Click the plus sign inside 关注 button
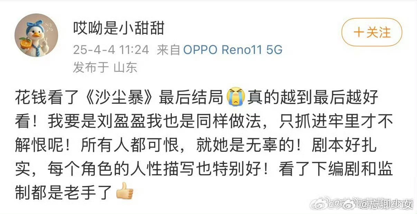 coord(359,32)
